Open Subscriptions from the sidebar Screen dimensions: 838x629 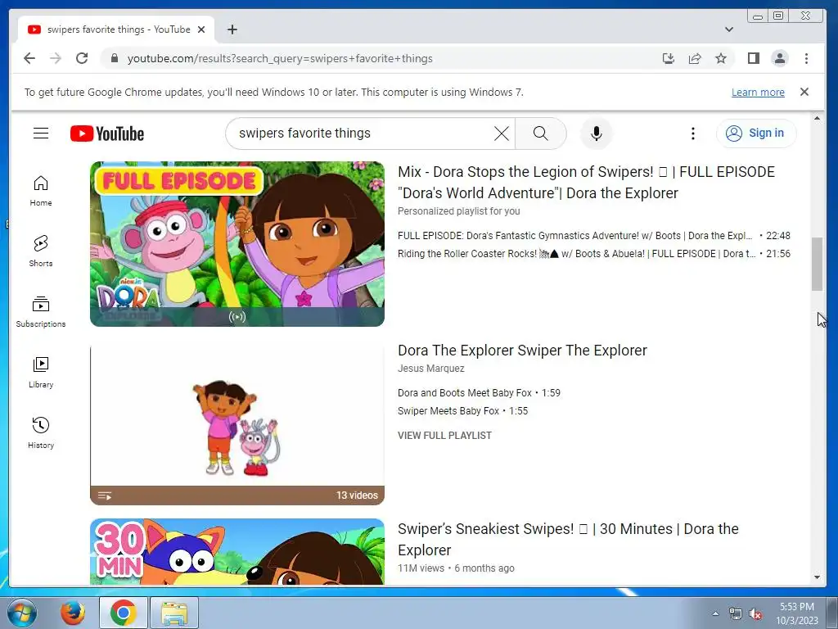41,312
